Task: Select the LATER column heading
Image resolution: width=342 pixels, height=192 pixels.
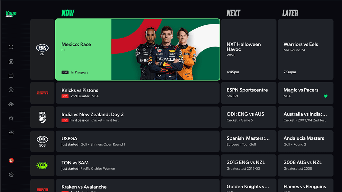Action: pos(290,13)
